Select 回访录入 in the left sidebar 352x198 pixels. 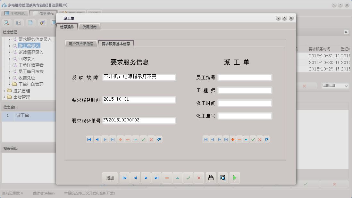click(26, 58)
